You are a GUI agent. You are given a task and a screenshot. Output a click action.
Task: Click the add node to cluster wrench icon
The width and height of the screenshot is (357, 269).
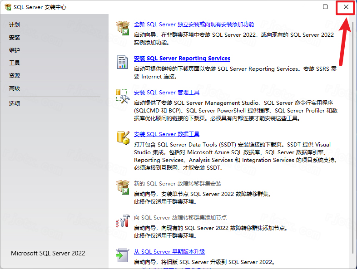pos(123,221)
